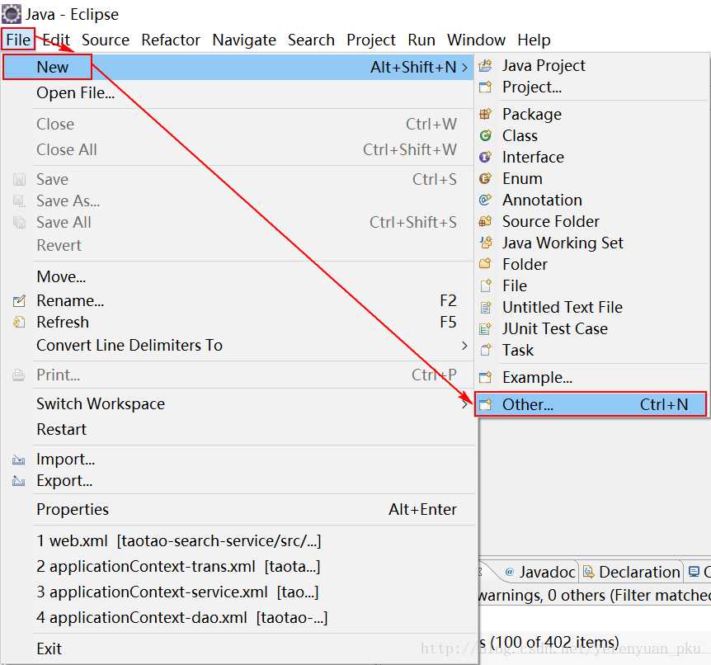This screenshot has height=665, width=711.
Task: Click the Example... icon
Action: pos(485,377)
